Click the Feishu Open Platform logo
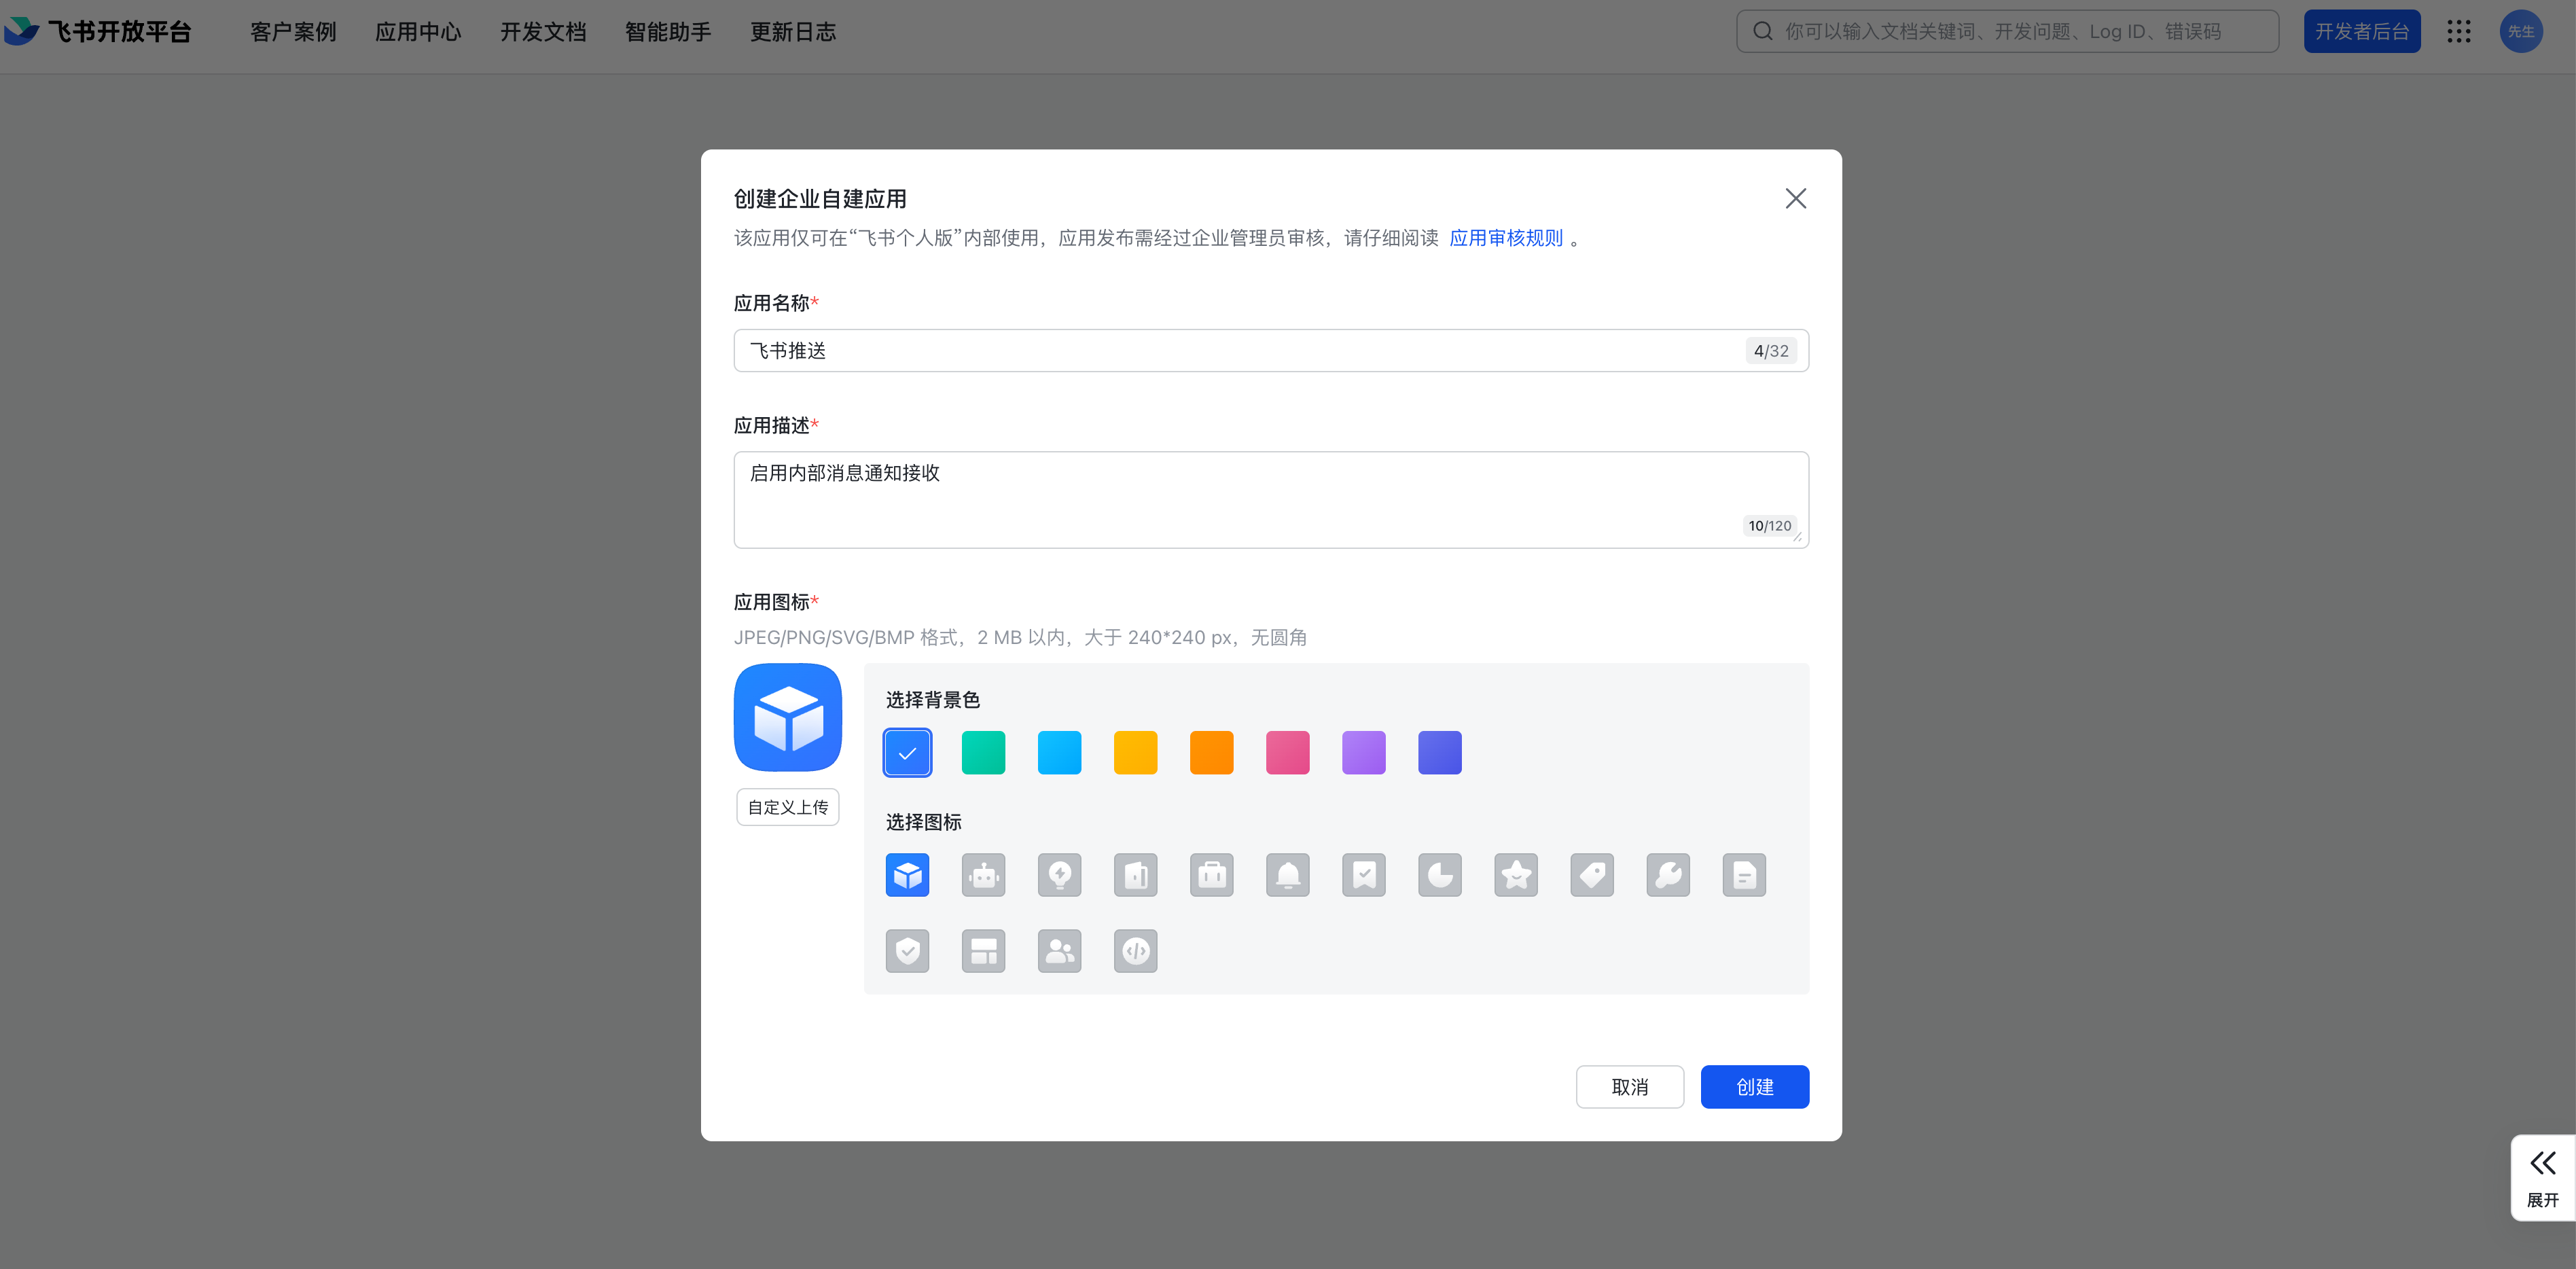 [x=97, y=31]
